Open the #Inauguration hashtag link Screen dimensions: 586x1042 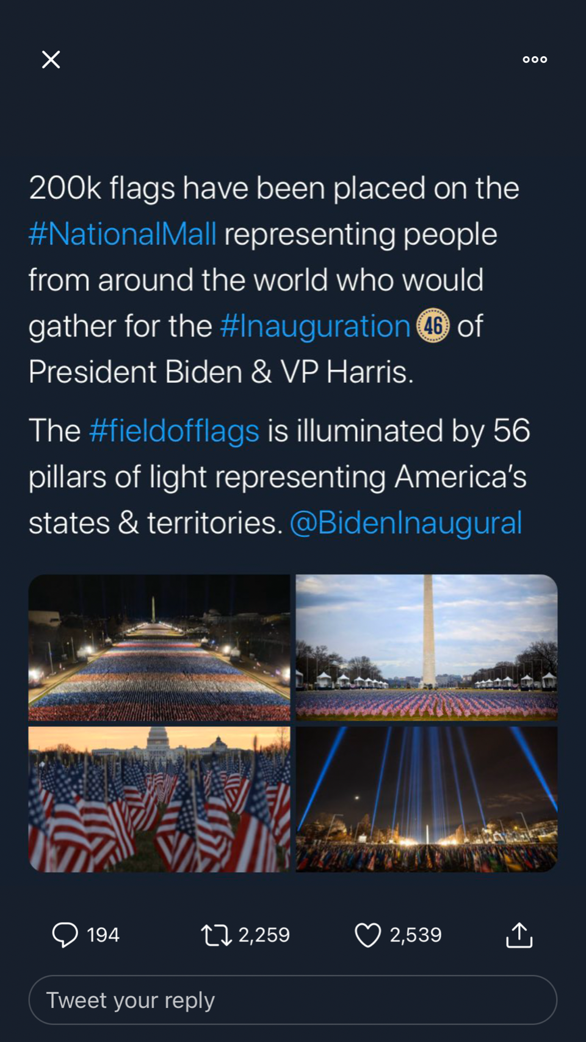(315, 326)
